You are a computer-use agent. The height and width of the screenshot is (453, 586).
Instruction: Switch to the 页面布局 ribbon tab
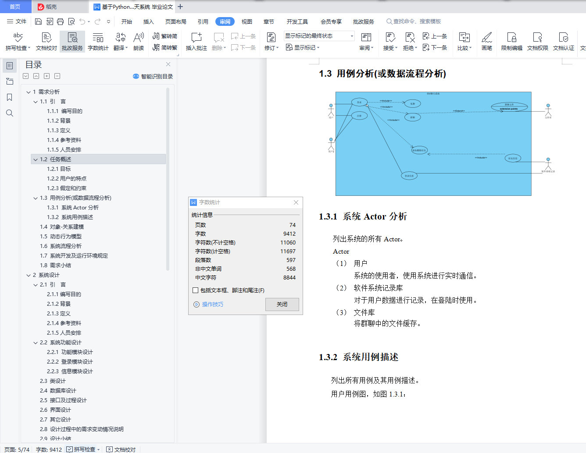tap(176, 21)
